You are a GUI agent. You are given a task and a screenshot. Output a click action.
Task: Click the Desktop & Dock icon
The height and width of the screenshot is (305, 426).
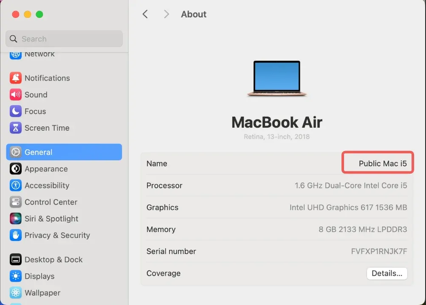15,260
